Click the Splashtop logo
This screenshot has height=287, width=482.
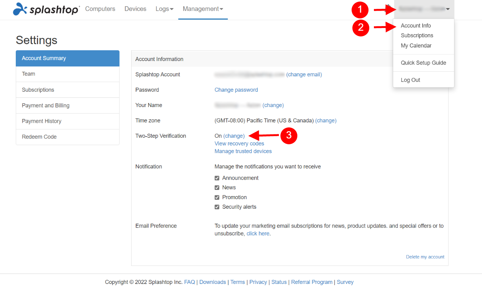[x=46, y=9]
